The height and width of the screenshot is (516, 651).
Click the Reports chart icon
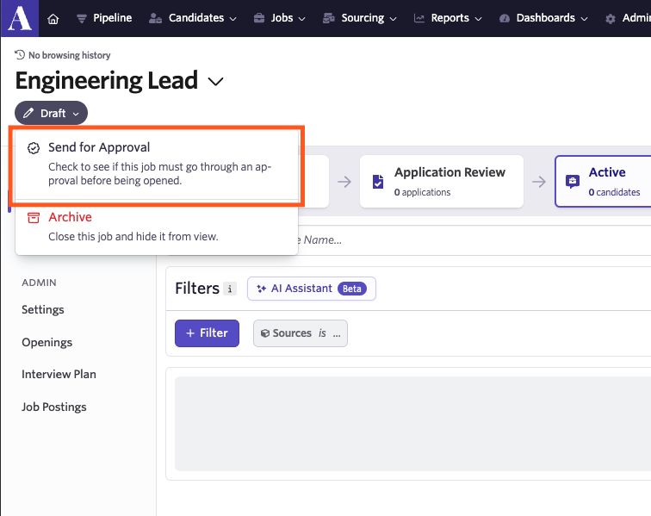(x=419, y=18)
